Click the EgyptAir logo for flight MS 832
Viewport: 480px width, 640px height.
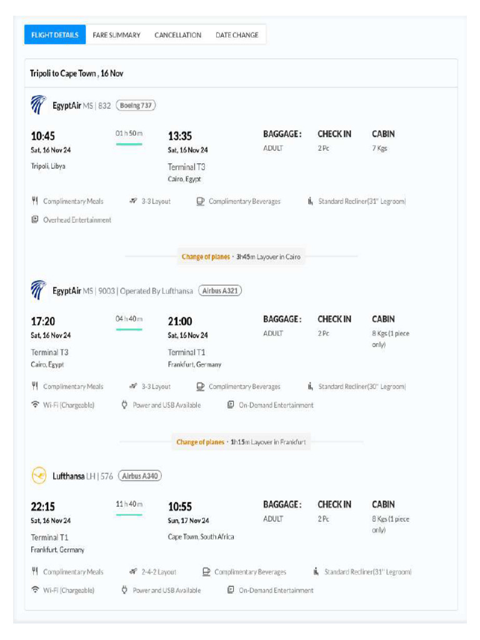point(38,105)
